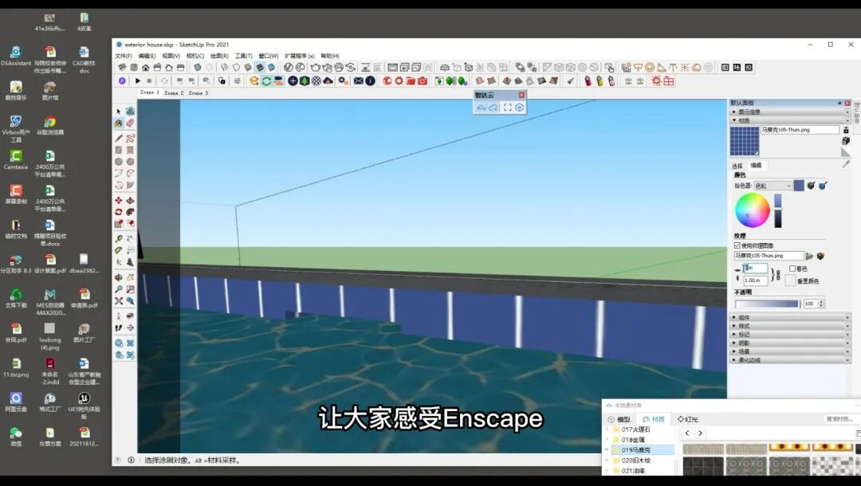
Task: Select the Paint Bucket tool
Action: coord(119,123)
